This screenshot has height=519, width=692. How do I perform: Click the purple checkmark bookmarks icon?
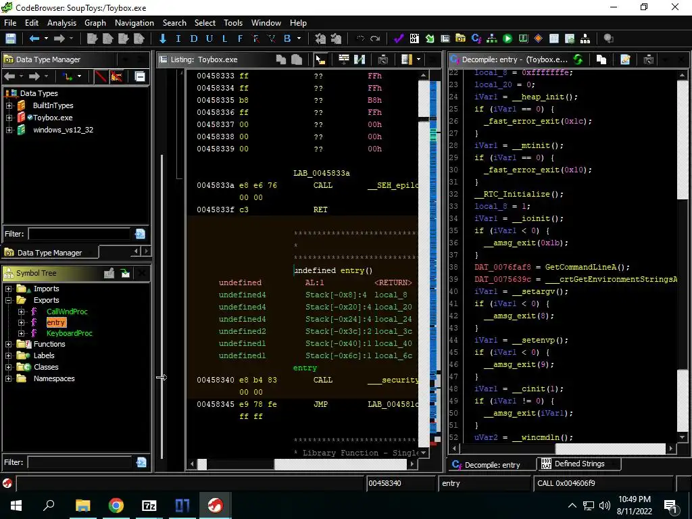399,39
